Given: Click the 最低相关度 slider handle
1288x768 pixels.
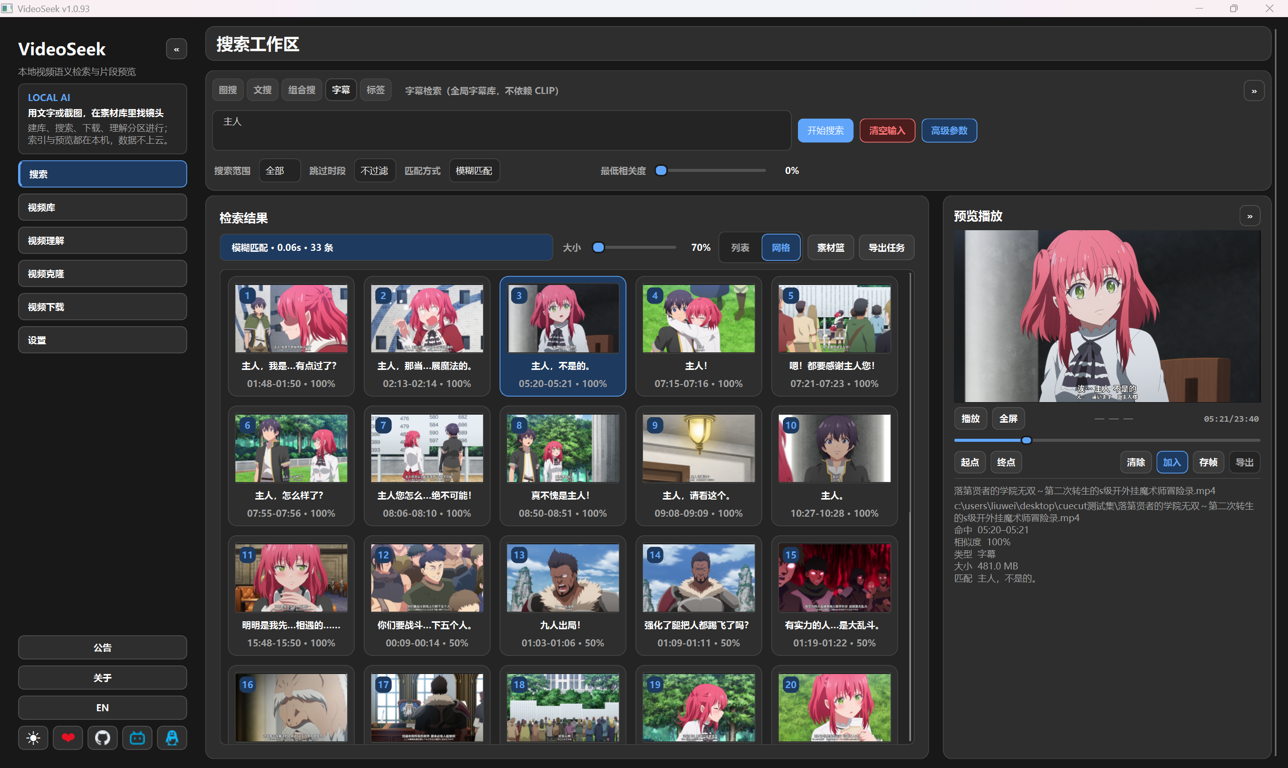Looking at the screenshot, I should point(661,171).
